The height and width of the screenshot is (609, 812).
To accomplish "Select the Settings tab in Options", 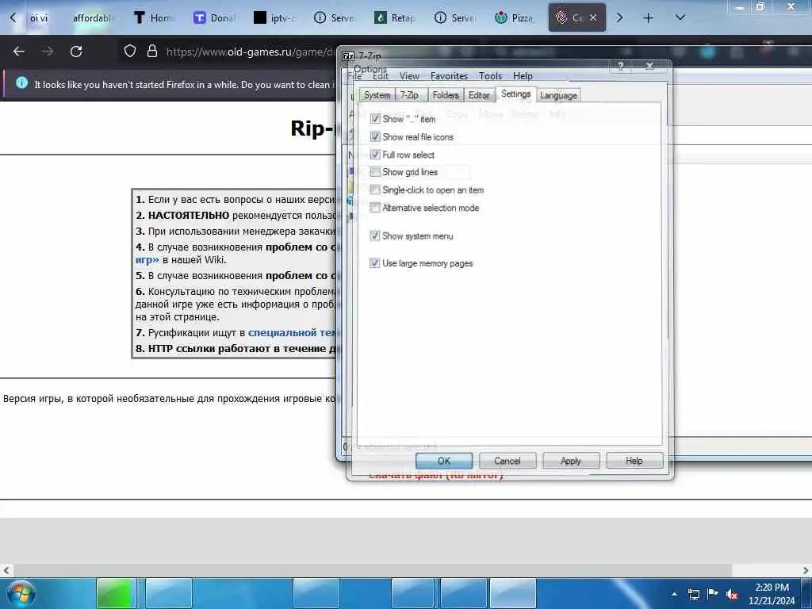I will (x=515, y=94).
